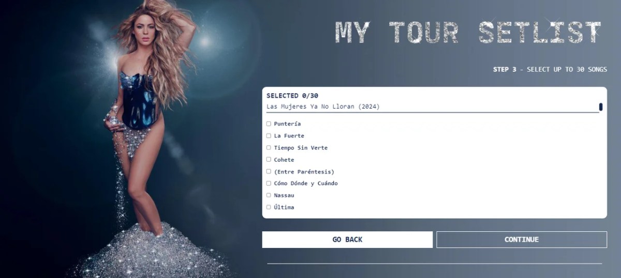The height and width of the screenshot is (278, 621).
Task: Select the Cómo Dónde y Cuándo checkbox
Action: pos(269,183)
